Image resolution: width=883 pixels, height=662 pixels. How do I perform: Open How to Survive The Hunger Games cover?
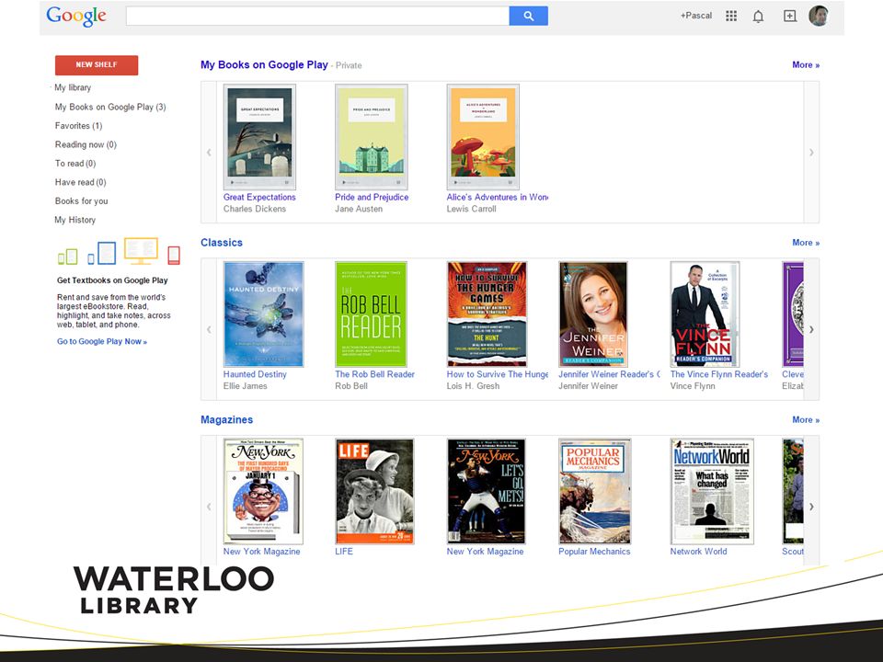(x=487, y=314)
